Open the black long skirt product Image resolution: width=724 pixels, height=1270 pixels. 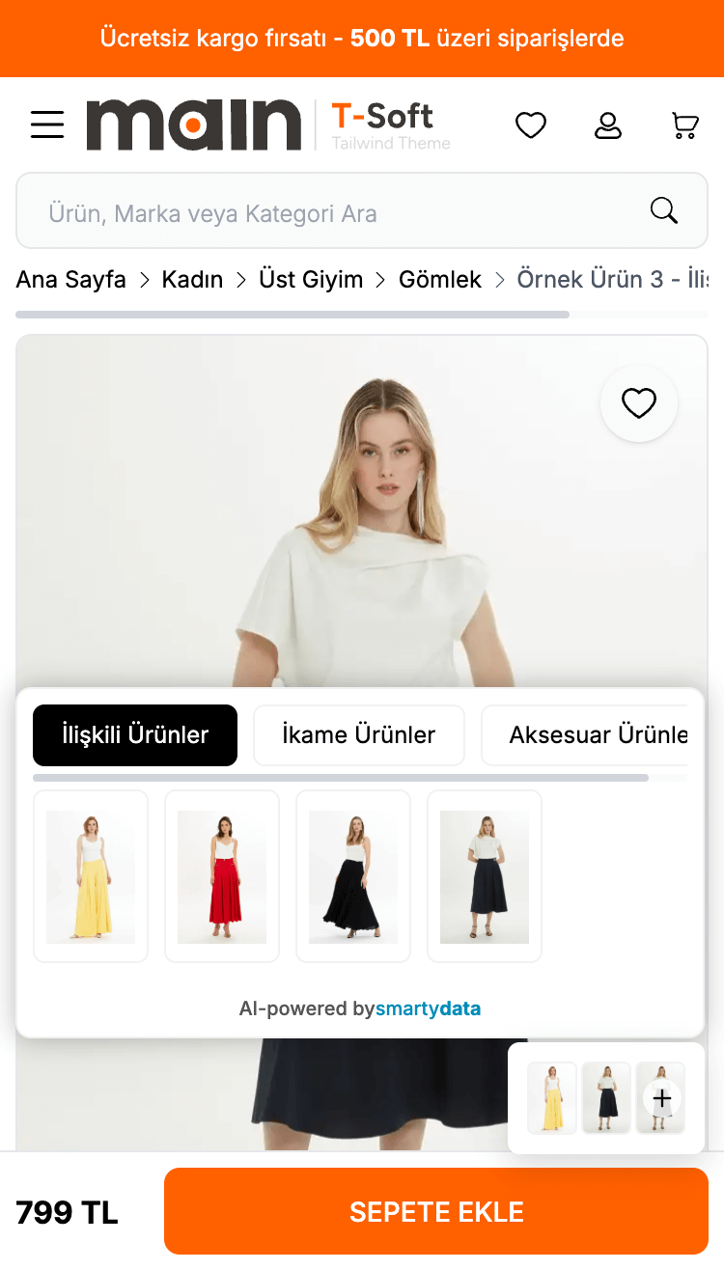pyautogui.click(x=353, y=876)
